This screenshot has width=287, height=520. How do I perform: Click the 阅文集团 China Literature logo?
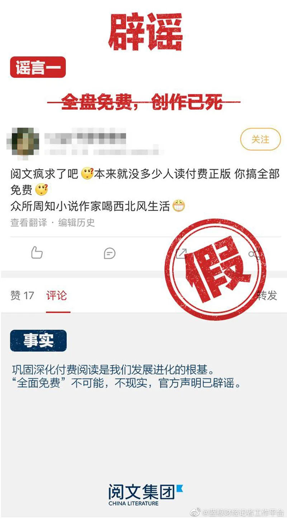[x=145, y=495]
